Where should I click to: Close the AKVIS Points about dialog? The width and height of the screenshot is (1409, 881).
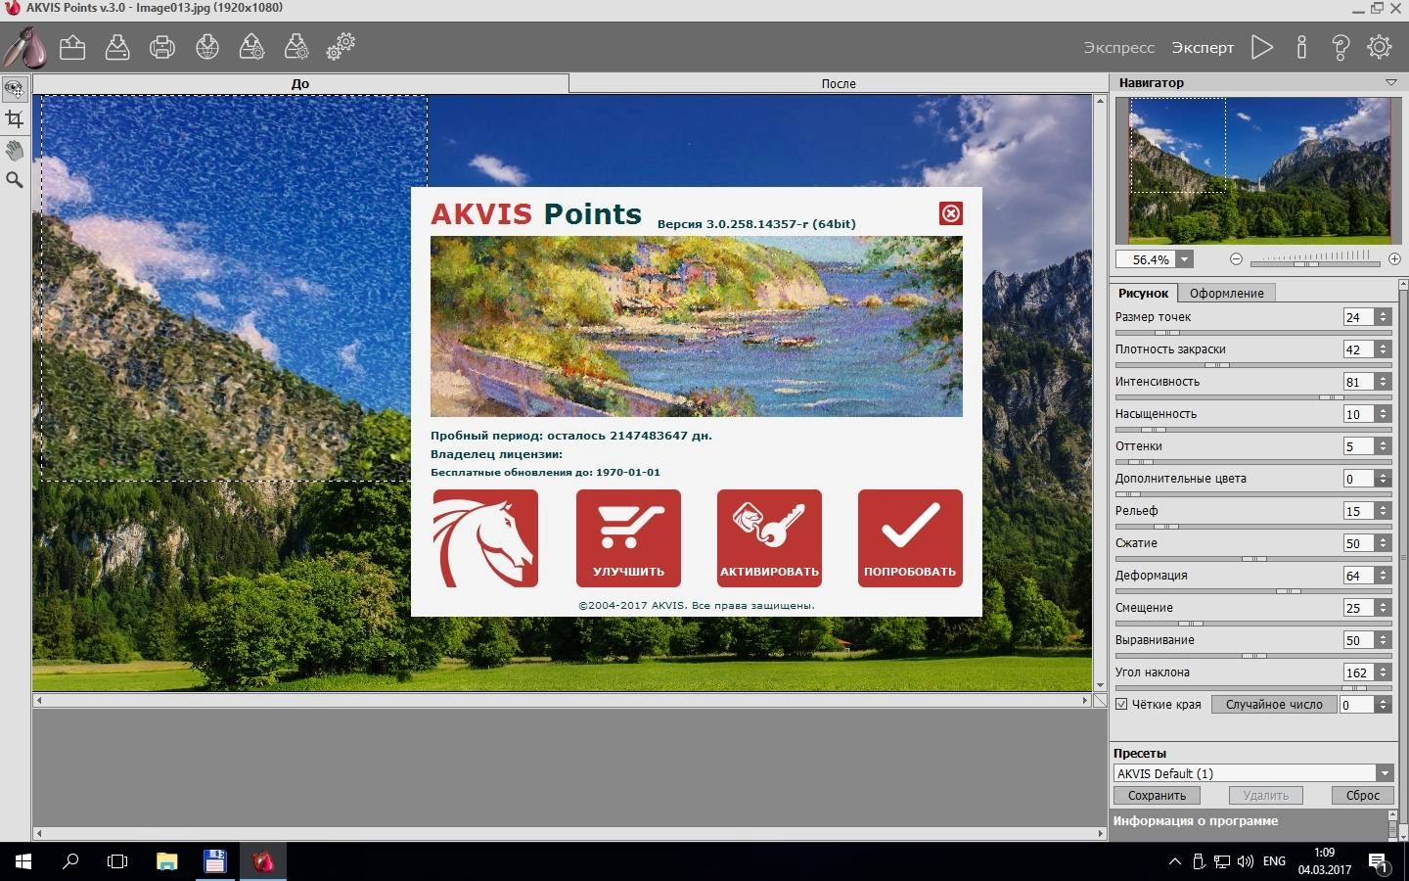(951, 213)
